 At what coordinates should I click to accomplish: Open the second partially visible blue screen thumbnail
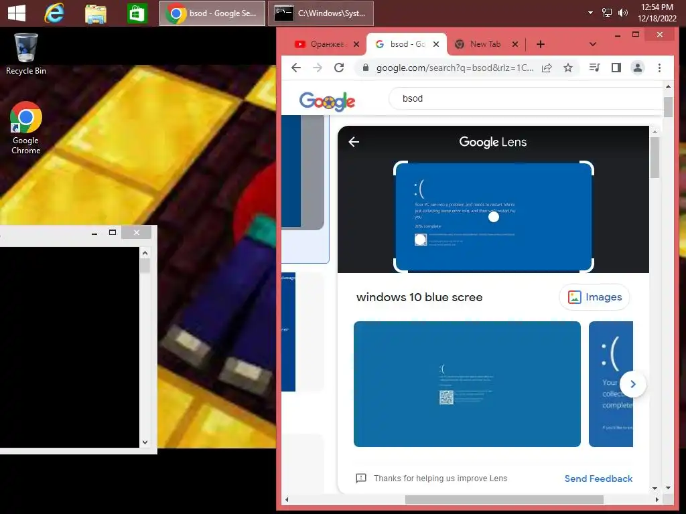pos(611,384)
